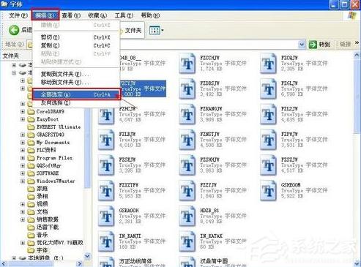Expand the EasyBoot folder node
The image size is (361, 267).
[23, 119]
